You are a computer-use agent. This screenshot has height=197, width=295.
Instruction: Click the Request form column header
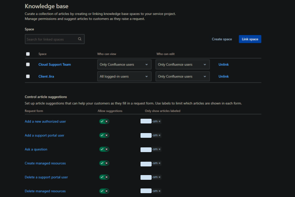[x=34, y=111]
